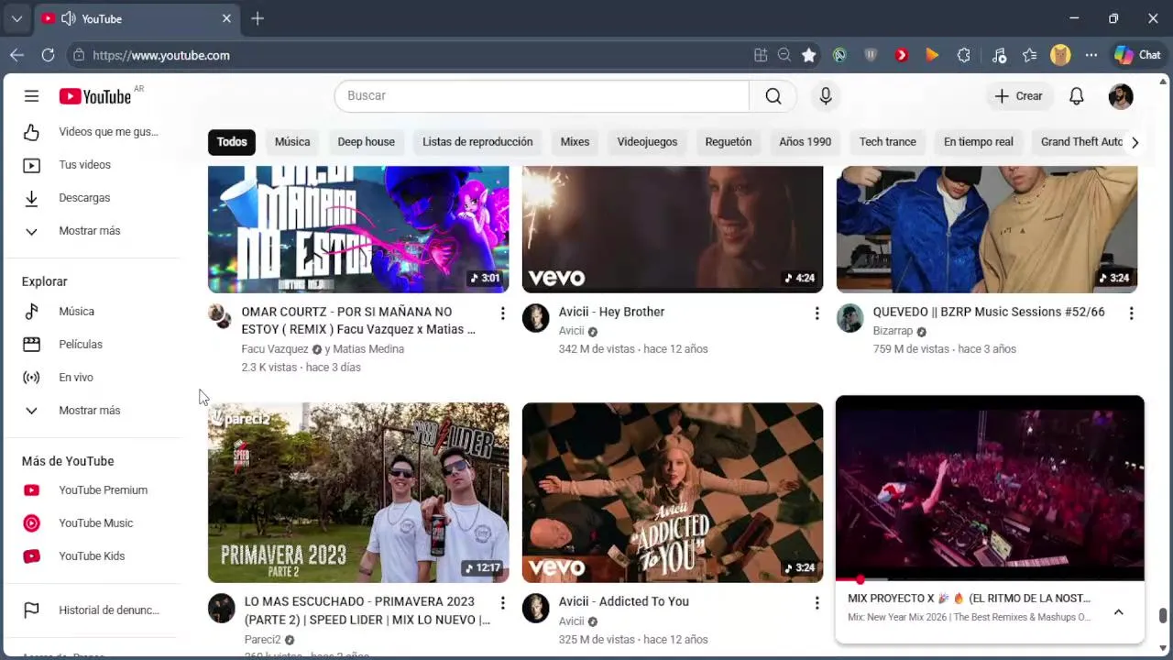
Task: Click the YouTube logo
Action: tap(95, 96)
